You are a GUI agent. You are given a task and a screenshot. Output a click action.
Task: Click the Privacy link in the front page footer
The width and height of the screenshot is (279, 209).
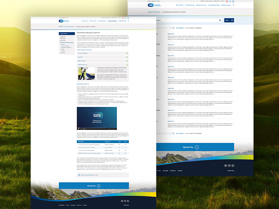click(x=67, y=205)
